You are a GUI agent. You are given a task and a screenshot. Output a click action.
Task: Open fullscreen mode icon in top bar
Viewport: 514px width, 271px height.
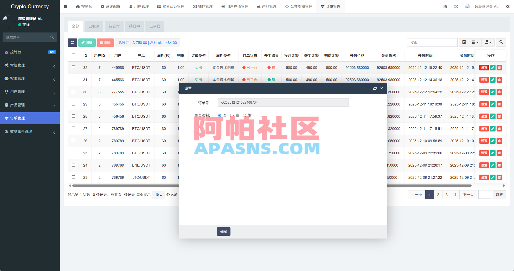click(456, 6)
